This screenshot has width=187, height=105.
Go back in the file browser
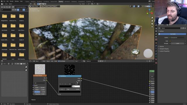point(2,7)
